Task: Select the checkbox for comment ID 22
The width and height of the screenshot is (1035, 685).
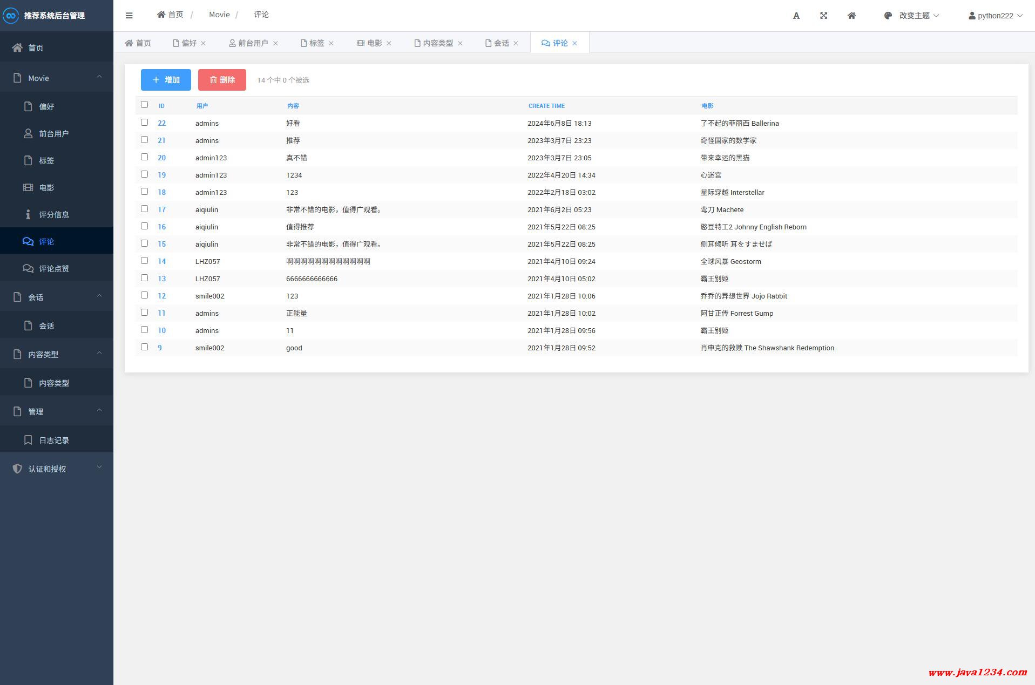Action: point(144,123)
